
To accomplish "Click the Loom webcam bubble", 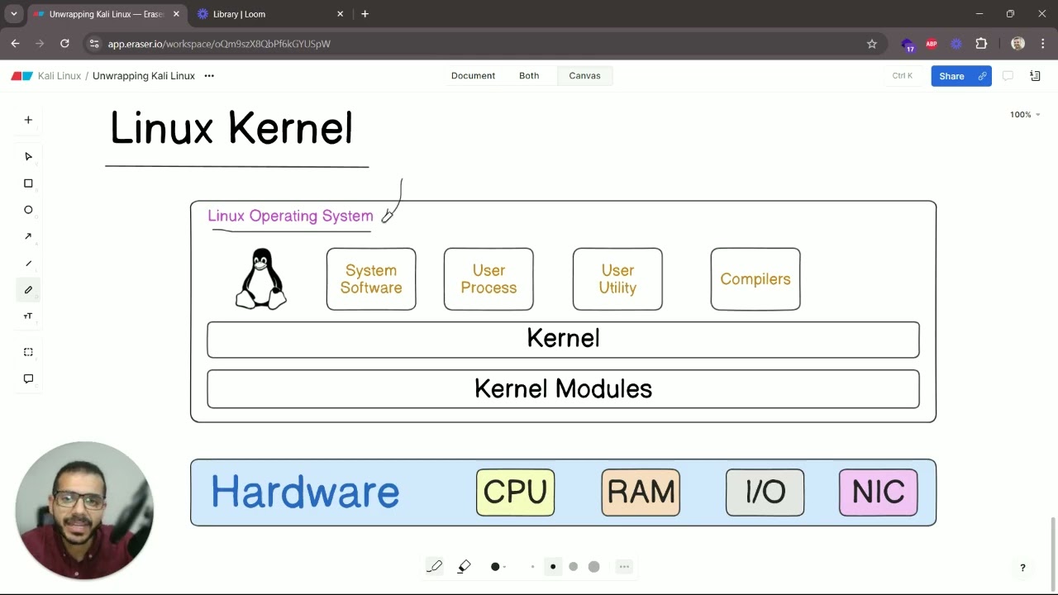I will pos(84,510).
